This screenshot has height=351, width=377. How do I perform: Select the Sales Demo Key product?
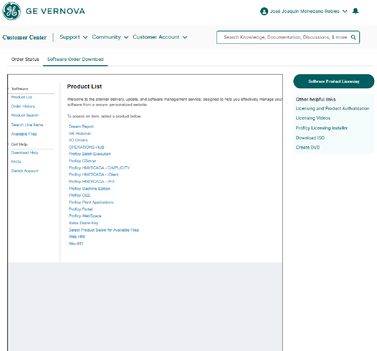tap(84, 223)
